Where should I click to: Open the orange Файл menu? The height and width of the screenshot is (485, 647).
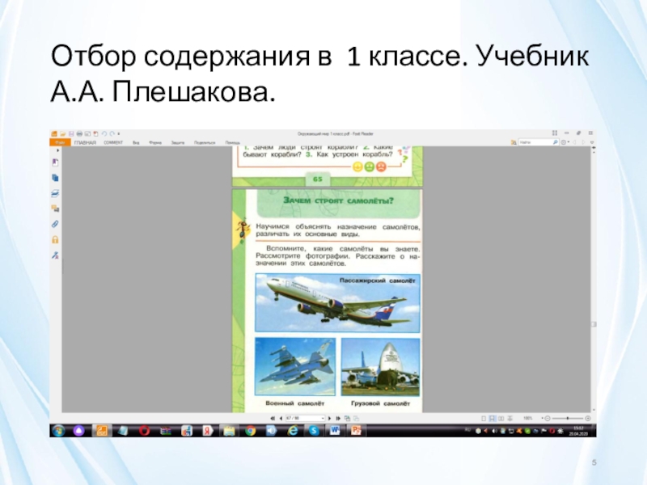60,142
